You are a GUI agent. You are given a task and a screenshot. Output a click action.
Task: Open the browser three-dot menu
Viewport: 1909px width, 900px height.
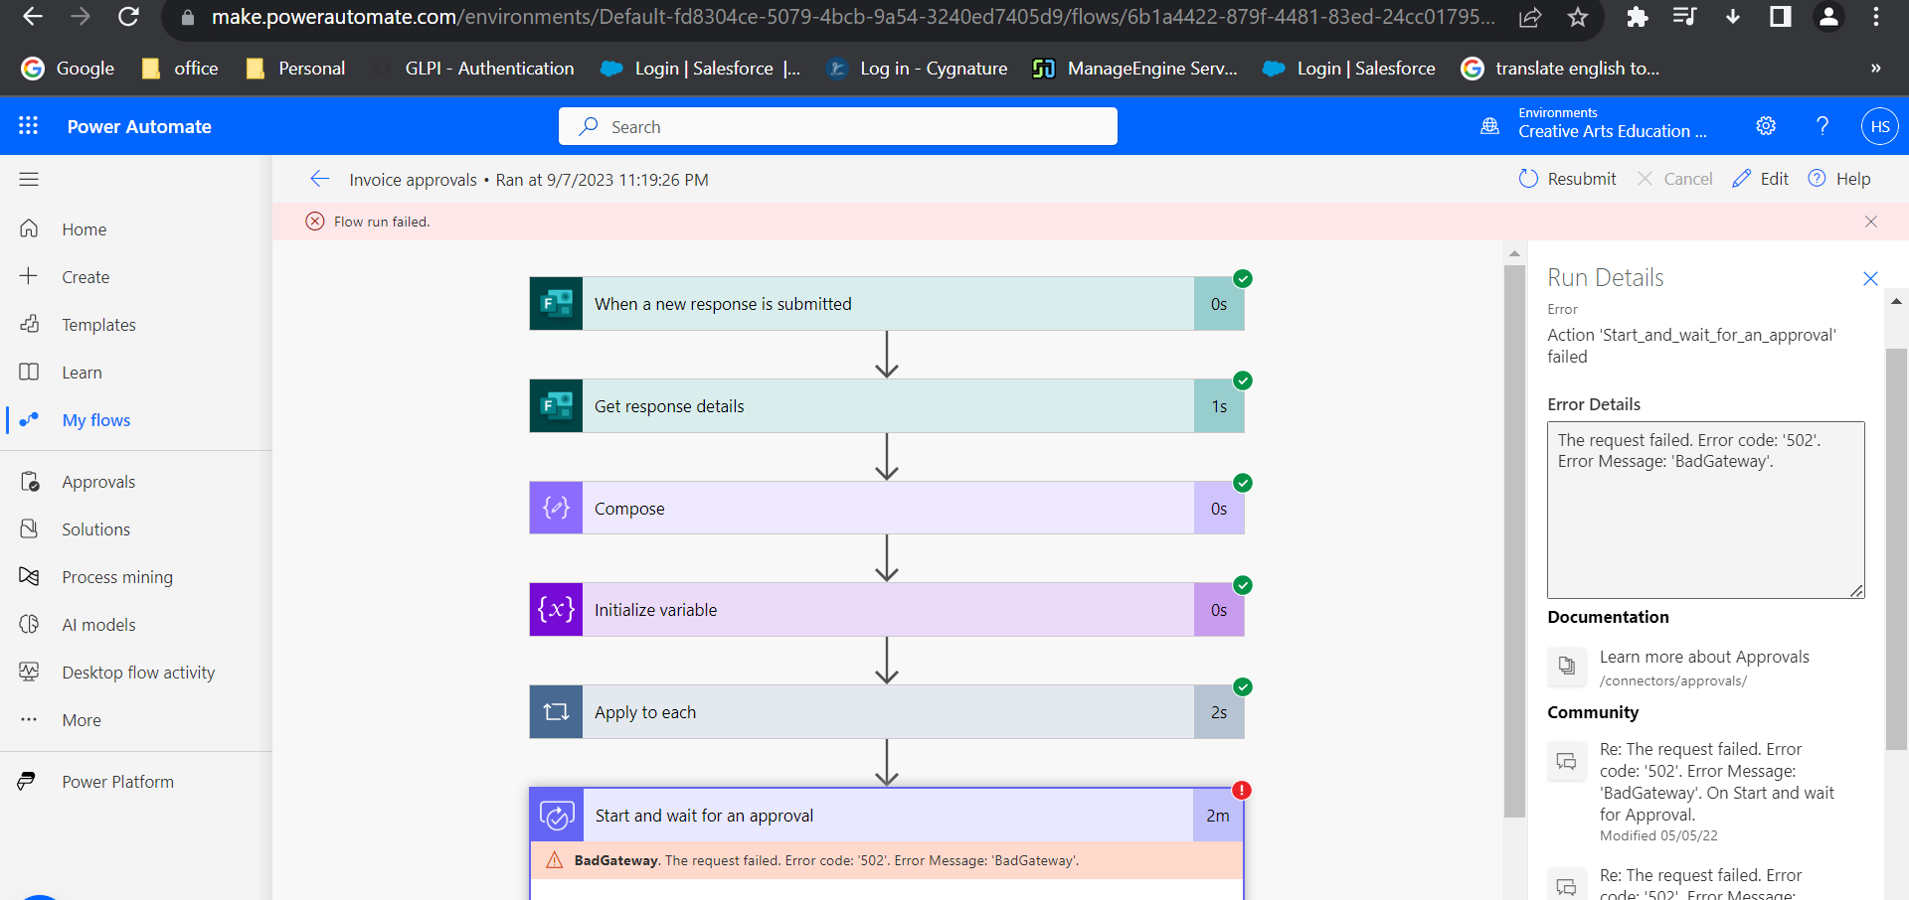tap(1876, 17)
